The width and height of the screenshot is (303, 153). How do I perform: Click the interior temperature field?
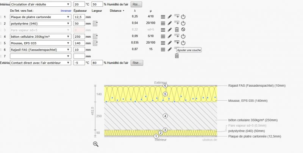point(79,5)
